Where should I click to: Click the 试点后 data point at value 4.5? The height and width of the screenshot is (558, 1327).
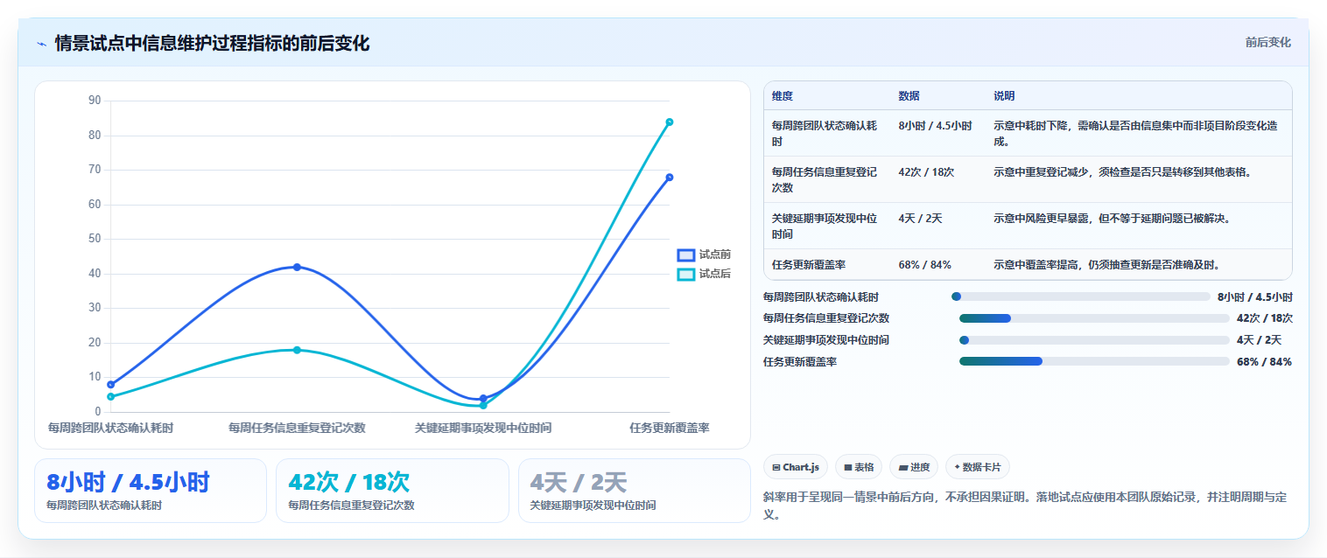pos(110,396)
